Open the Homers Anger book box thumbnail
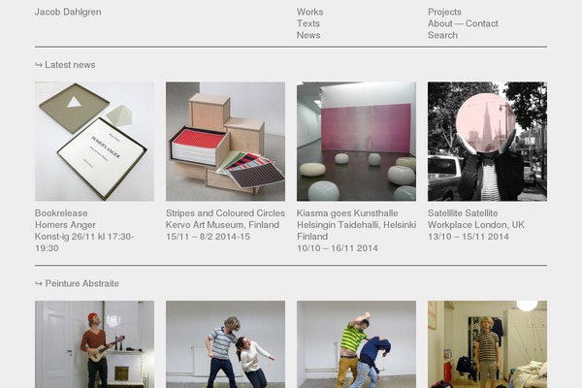 coord(95,142)
